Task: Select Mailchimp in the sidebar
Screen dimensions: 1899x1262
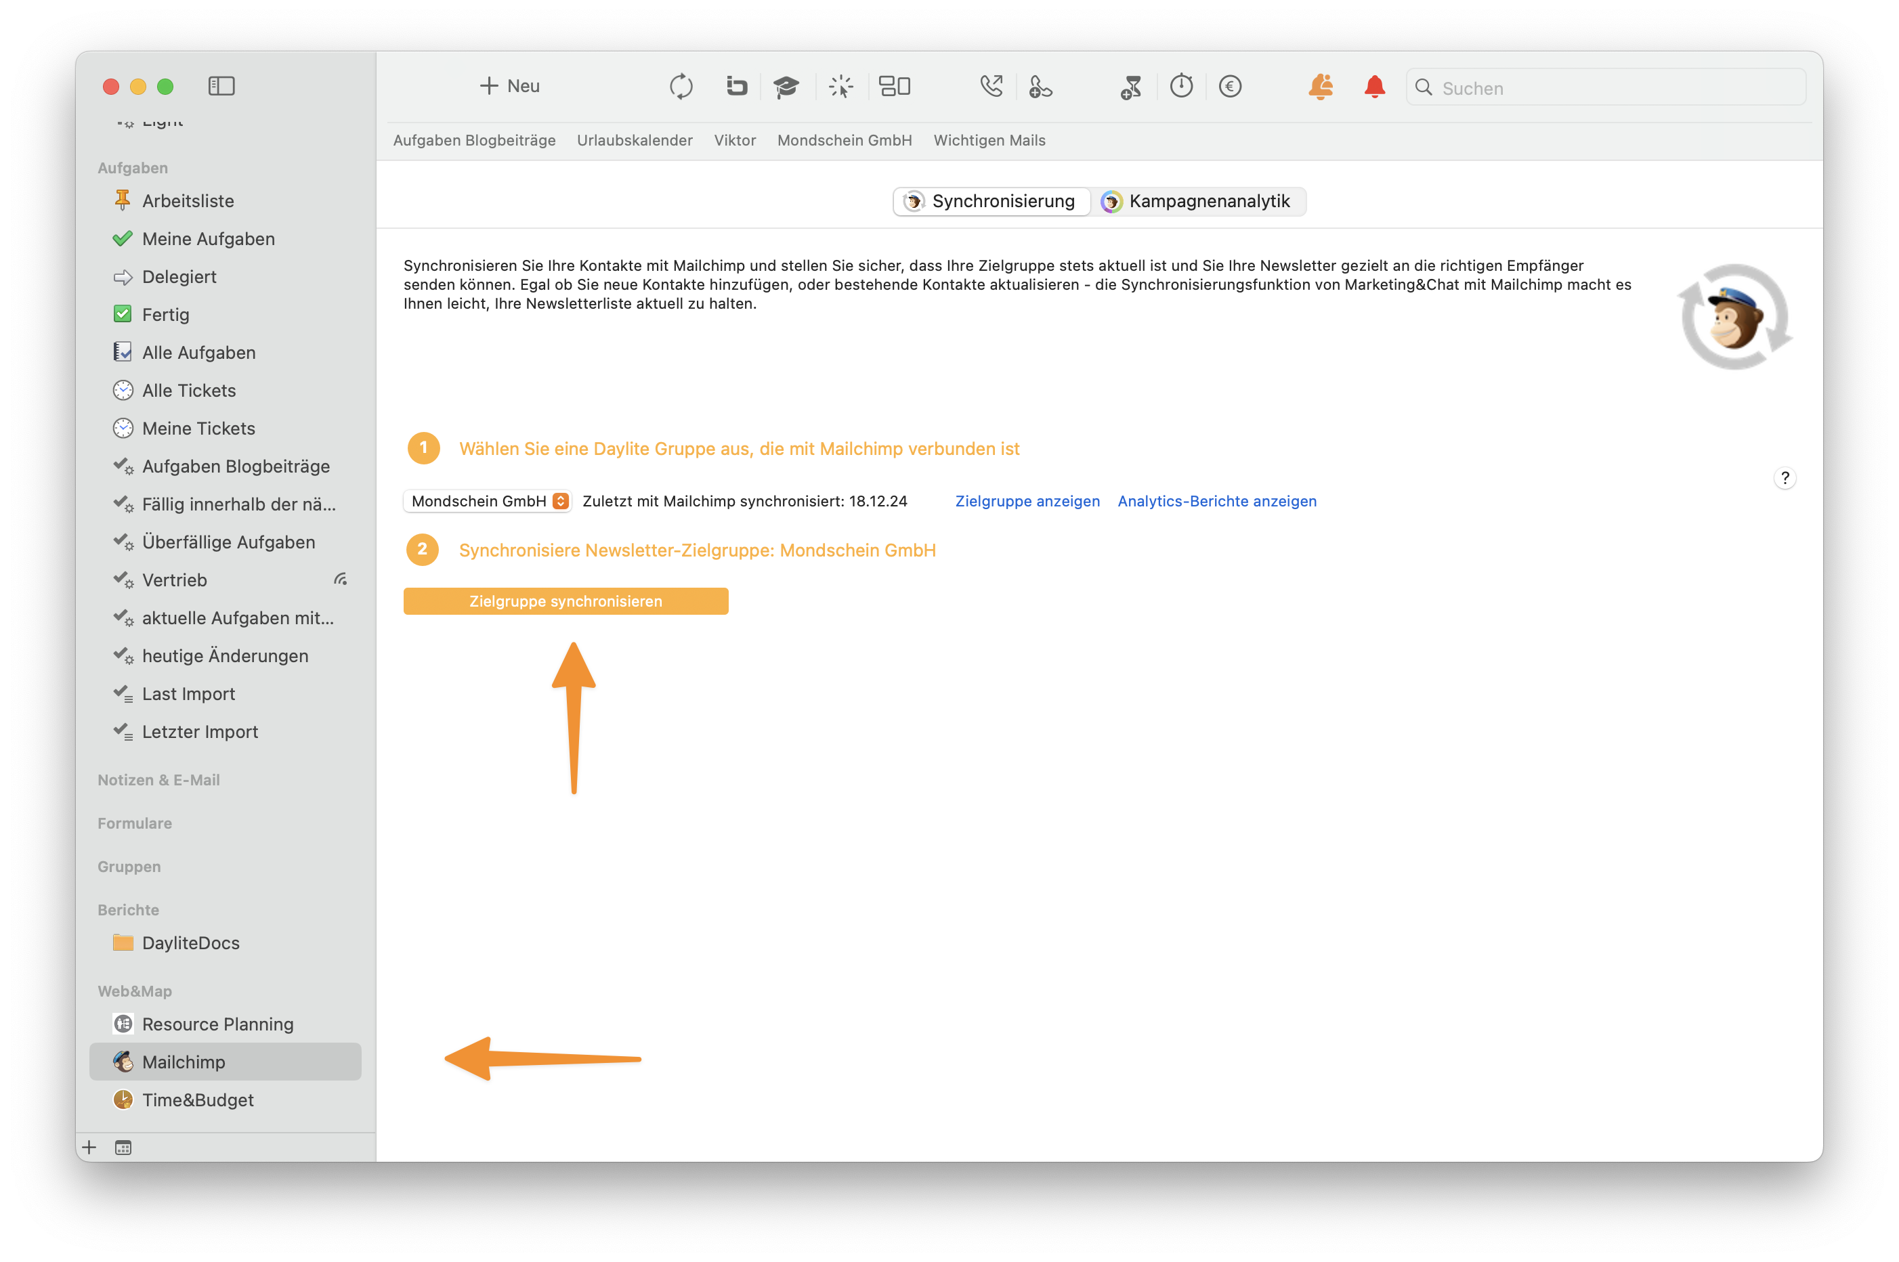Action: (226, 1062)
